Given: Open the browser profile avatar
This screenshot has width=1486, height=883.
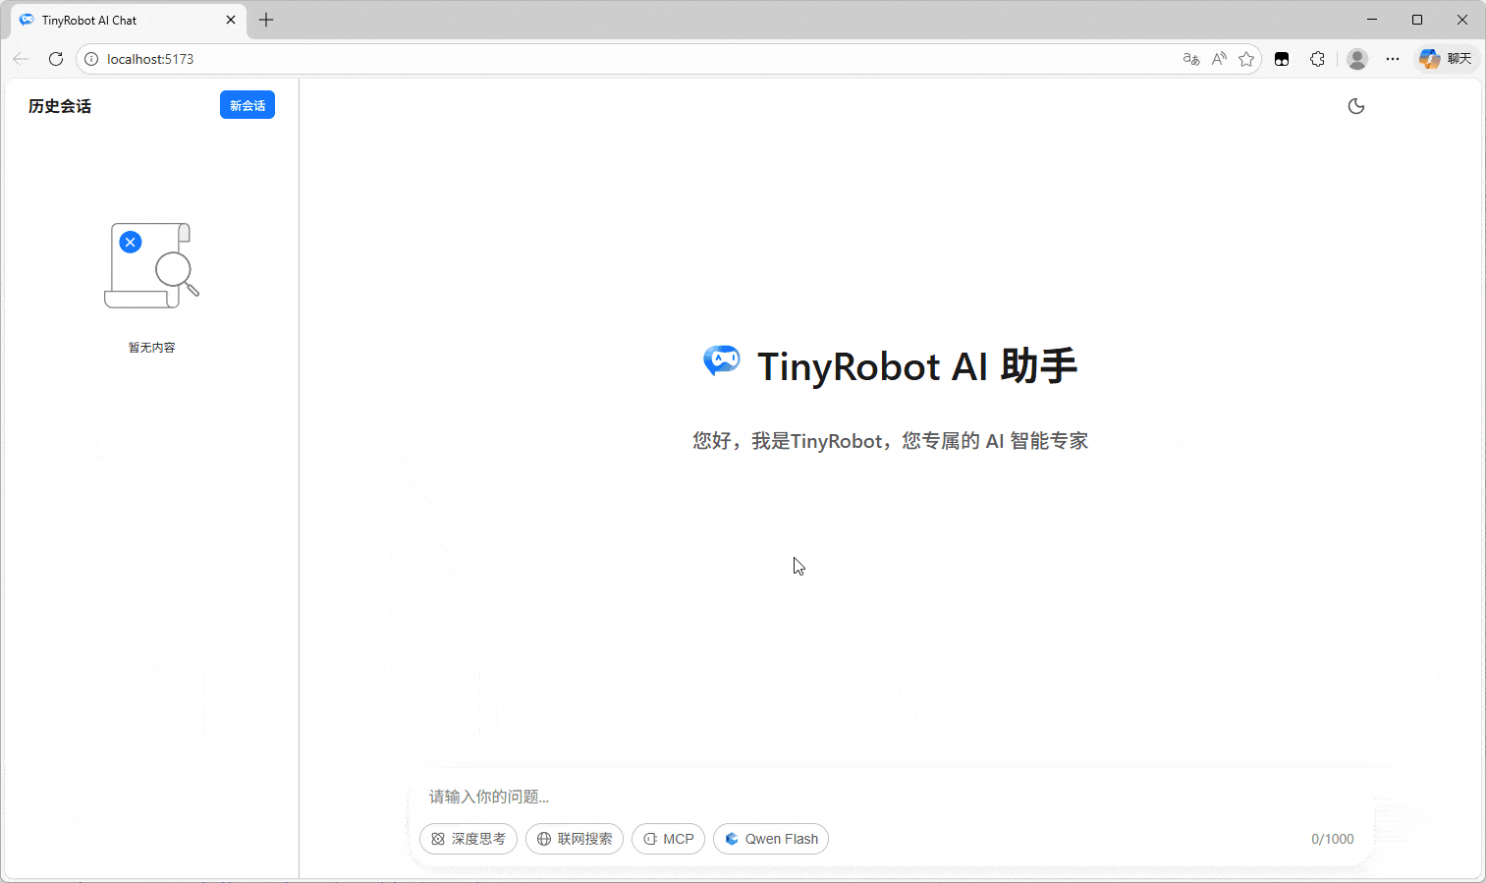Looking at the screenshot, I should 1357,59.
